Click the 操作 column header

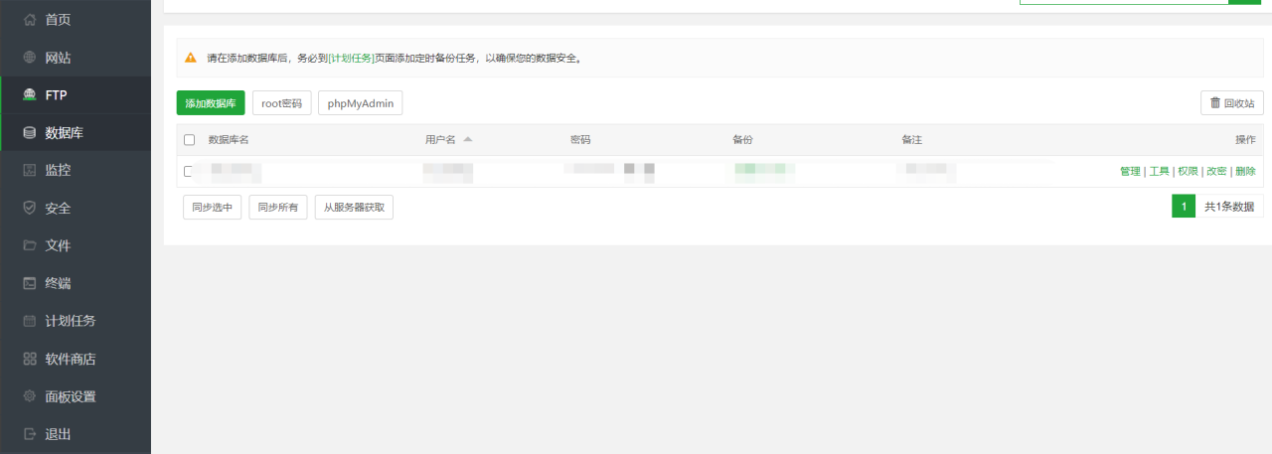(1245, 140)
